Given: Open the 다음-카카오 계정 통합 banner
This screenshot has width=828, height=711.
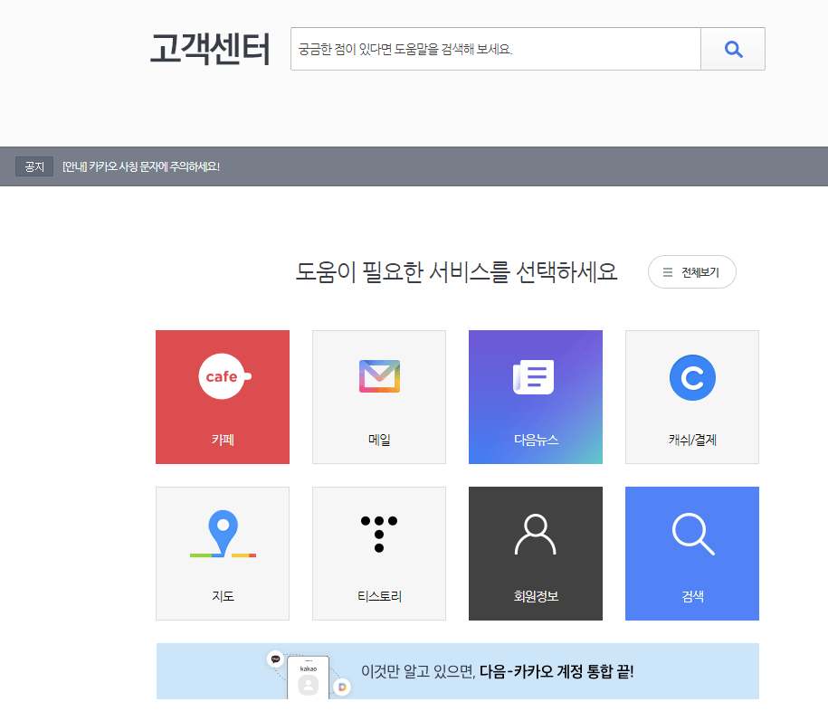Looking at the screenshot, I should 458,671.
